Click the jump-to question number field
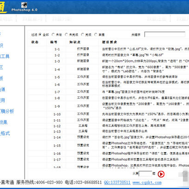This screenshot has width=189, height=189. click(145, 174)
